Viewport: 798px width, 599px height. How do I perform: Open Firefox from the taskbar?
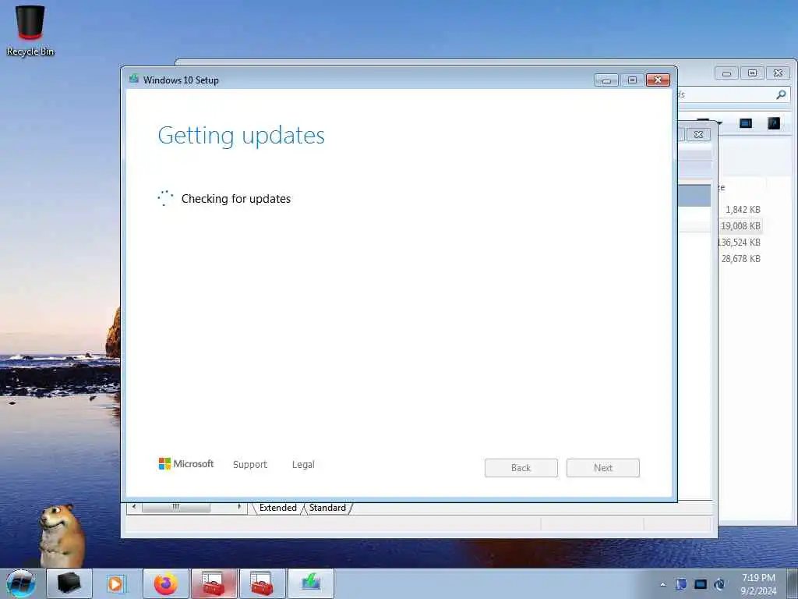coord(166,583)
